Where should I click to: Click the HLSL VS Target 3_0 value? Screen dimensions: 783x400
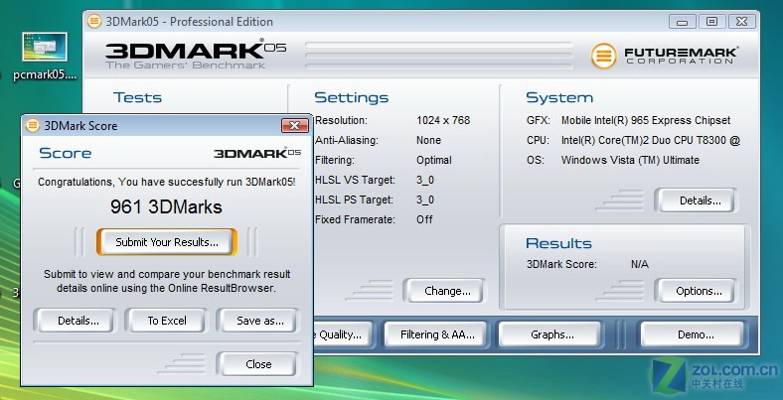[x=425, y=180]
